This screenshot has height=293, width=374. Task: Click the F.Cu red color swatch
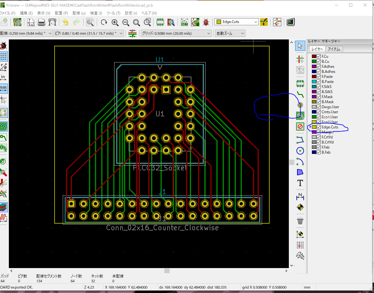(314, 56)
